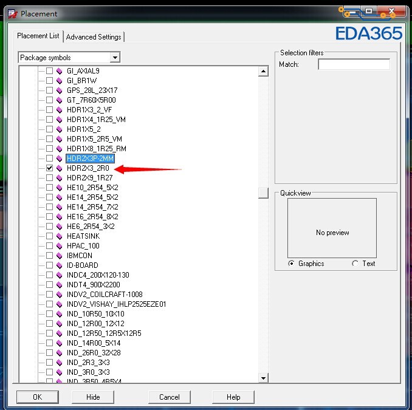The height and width of the screenshot is (410, 412).
Task: Click the purple symbol icon beside IBMCON
Action: click(60, 256)
